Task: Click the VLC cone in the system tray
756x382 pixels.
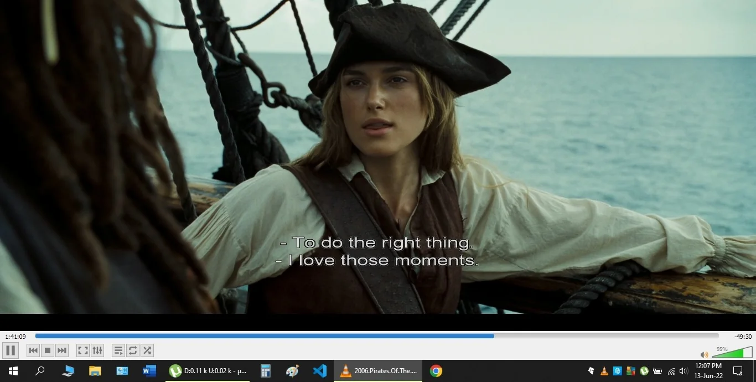Action: 604,371
